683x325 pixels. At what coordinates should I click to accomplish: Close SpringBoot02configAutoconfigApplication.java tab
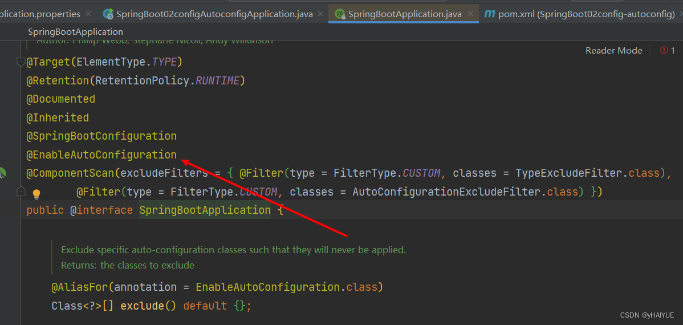[321, 14]
